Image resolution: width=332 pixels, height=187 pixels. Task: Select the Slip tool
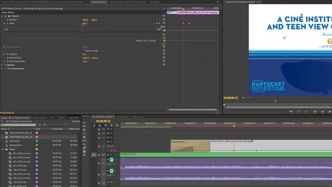click(x=85, y=141)
